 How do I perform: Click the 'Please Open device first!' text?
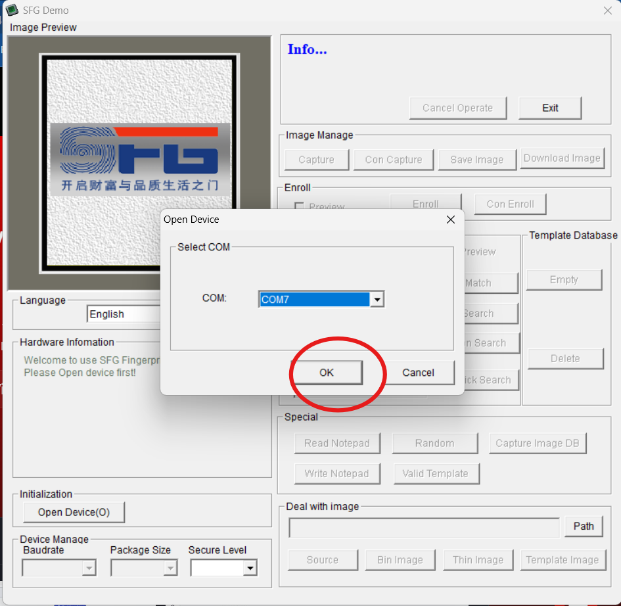tap(80, 373)
